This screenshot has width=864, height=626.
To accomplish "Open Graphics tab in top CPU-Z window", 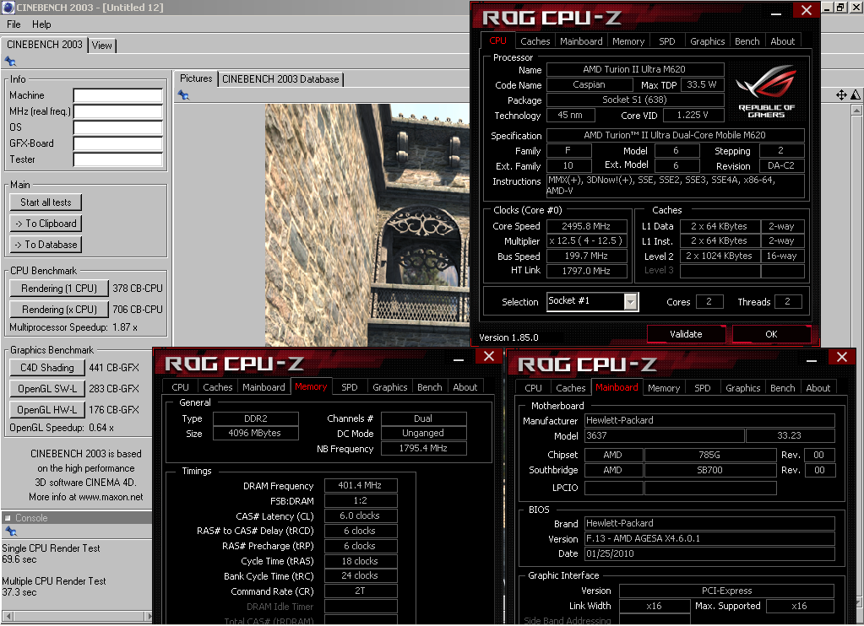I will click(x=708, y=41).
